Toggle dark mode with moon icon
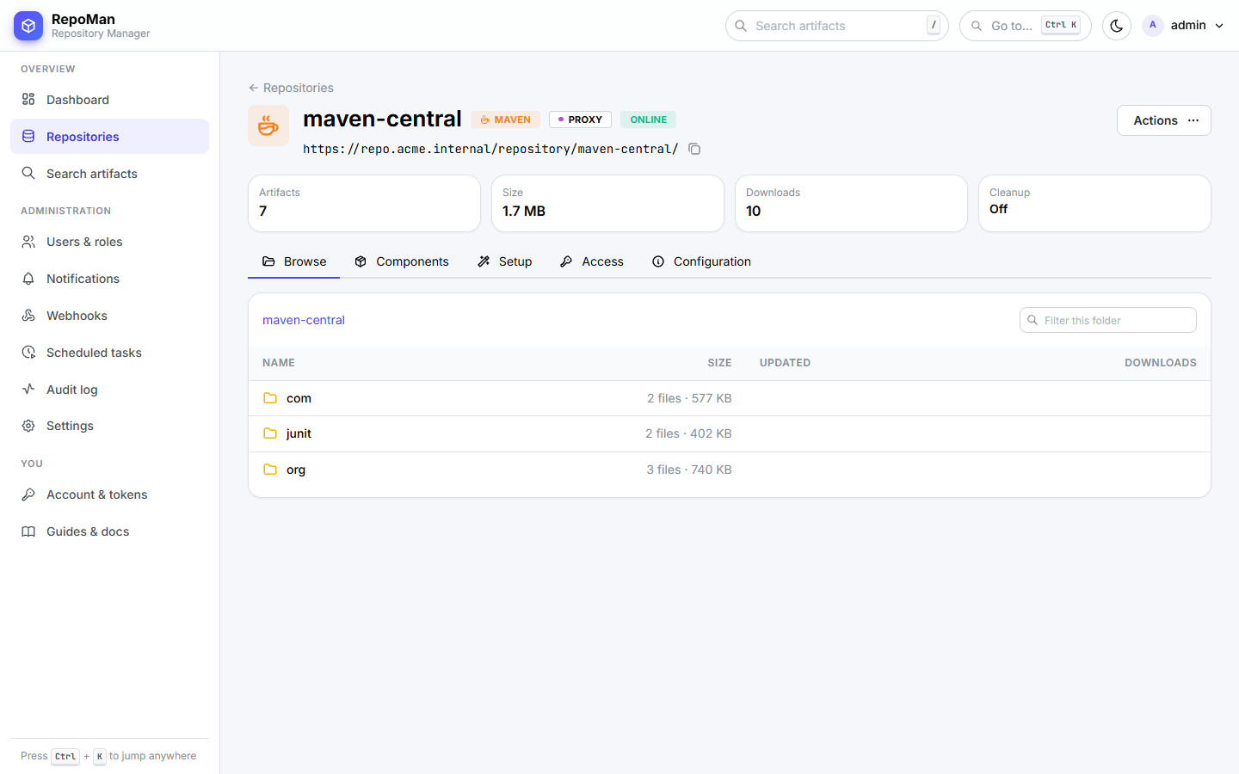 point(1117,26)
